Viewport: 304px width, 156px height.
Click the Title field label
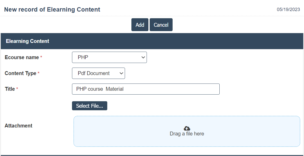tap(10, 89)
